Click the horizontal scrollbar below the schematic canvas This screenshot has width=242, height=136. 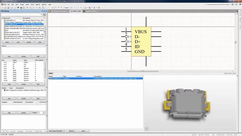(x=143, y=71)
